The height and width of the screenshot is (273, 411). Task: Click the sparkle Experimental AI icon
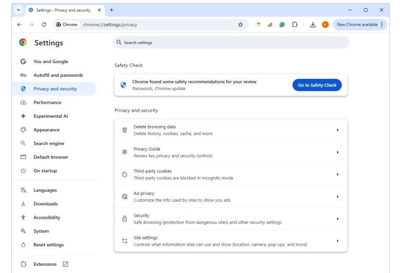(x=23, y=116)
